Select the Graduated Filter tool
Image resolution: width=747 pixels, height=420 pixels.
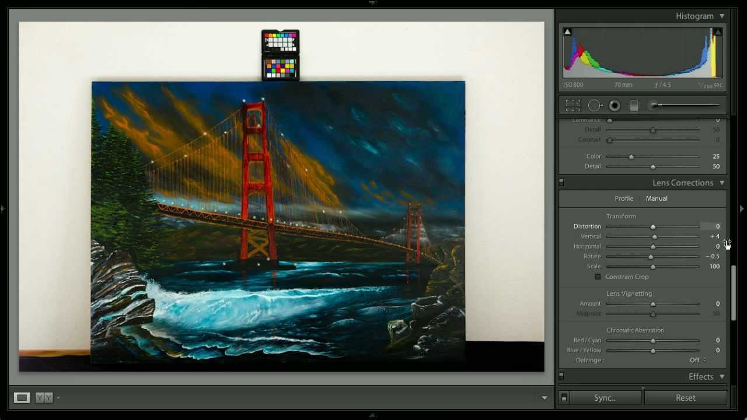point(634,105)
